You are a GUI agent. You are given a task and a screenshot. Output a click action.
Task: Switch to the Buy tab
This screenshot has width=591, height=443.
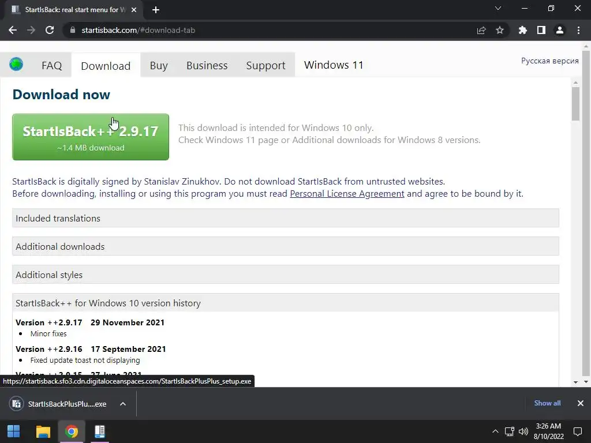point(159,65)
